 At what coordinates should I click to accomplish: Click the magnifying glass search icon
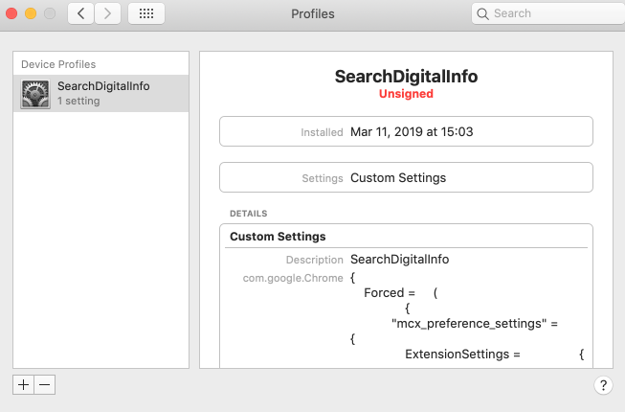click(484, 13)
